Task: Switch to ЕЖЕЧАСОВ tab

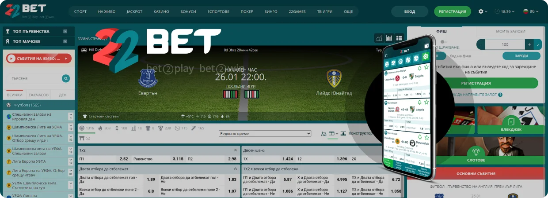Action: (38, 95)
